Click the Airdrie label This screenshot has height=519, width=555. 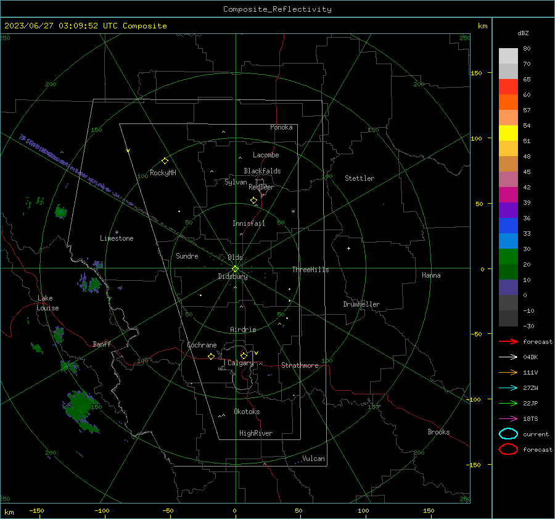(243, 330)
